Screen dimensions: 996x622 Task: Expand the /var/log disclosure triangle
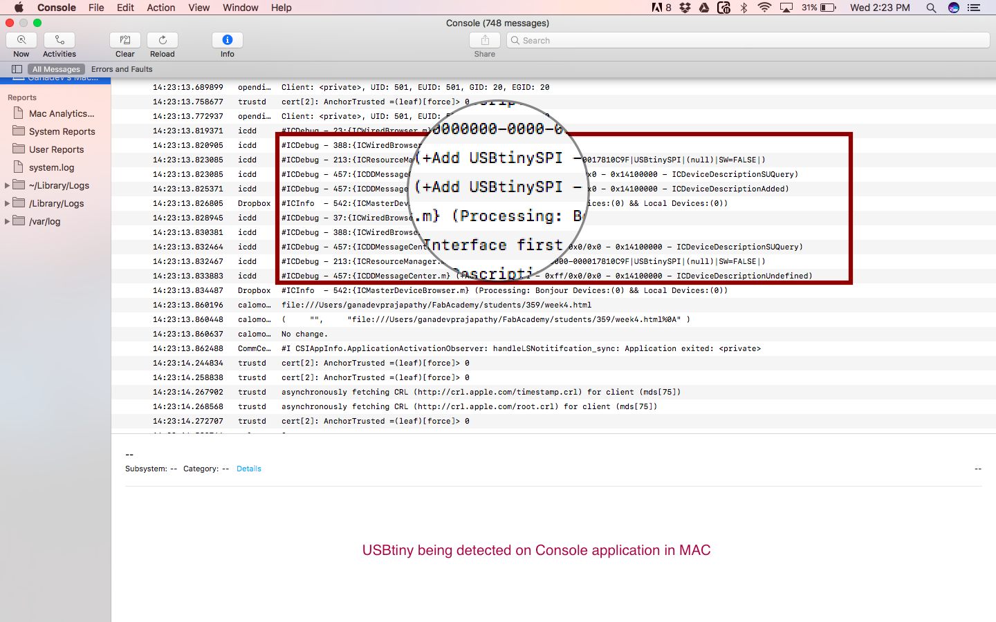point(7,221)
